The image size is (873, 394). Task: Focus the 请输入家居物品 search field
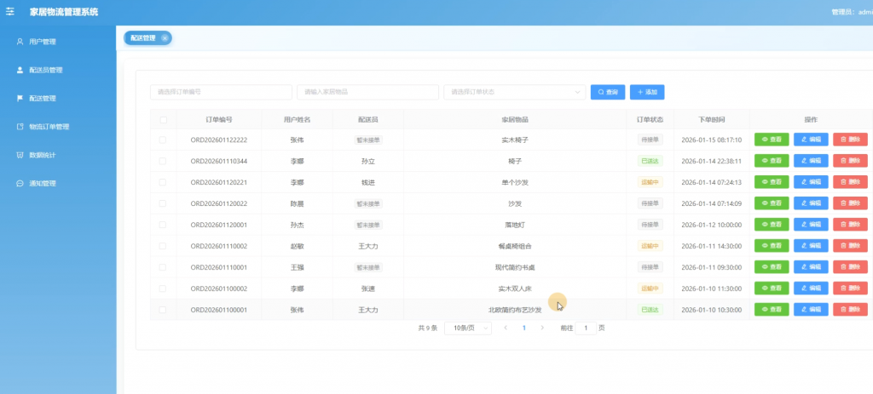368,92
